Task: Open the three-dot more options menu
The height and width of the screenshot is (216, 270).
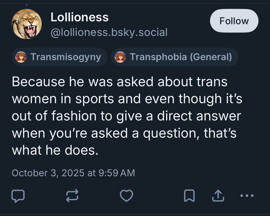Action: 247,196
